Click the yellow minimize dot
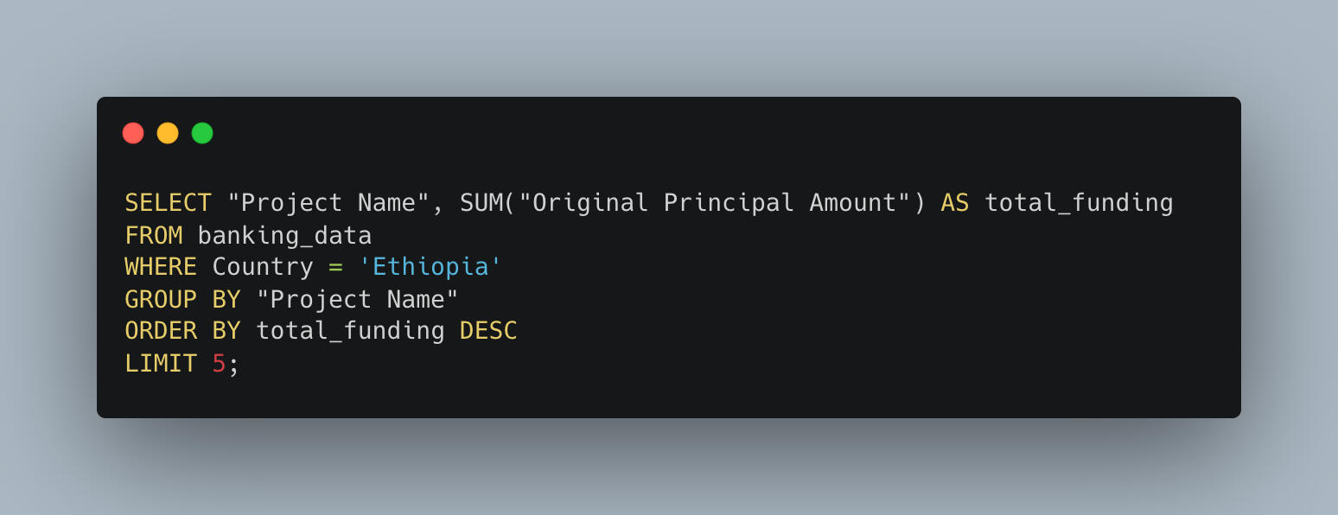 pyautogui.click(x=168, y=133)
